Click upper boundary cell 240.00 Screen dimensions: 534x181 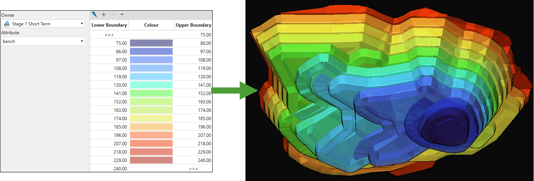pos(193,160)
